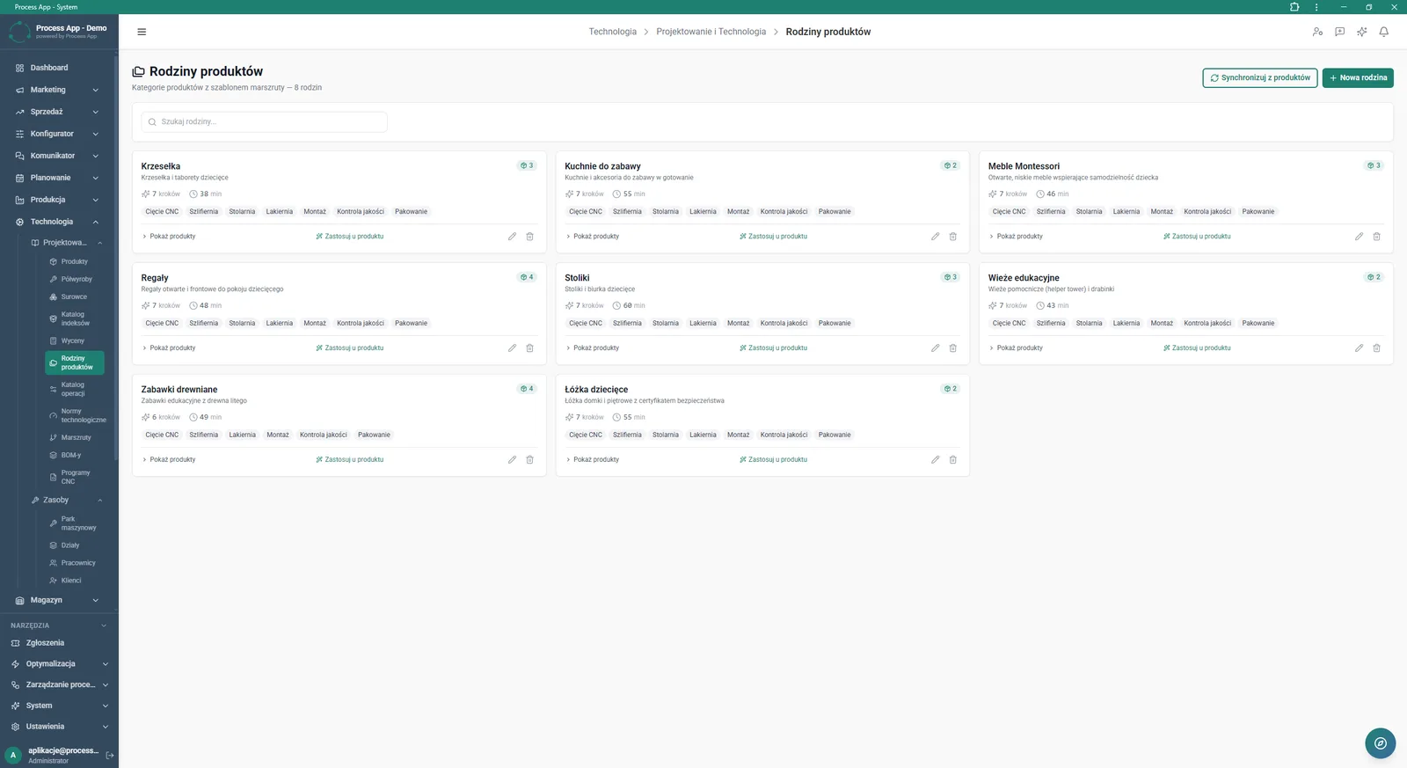Image resolution: width=1407 pixels, height=768 pixels.
Task: Open the chat message icon in header
Action: 1339,32
